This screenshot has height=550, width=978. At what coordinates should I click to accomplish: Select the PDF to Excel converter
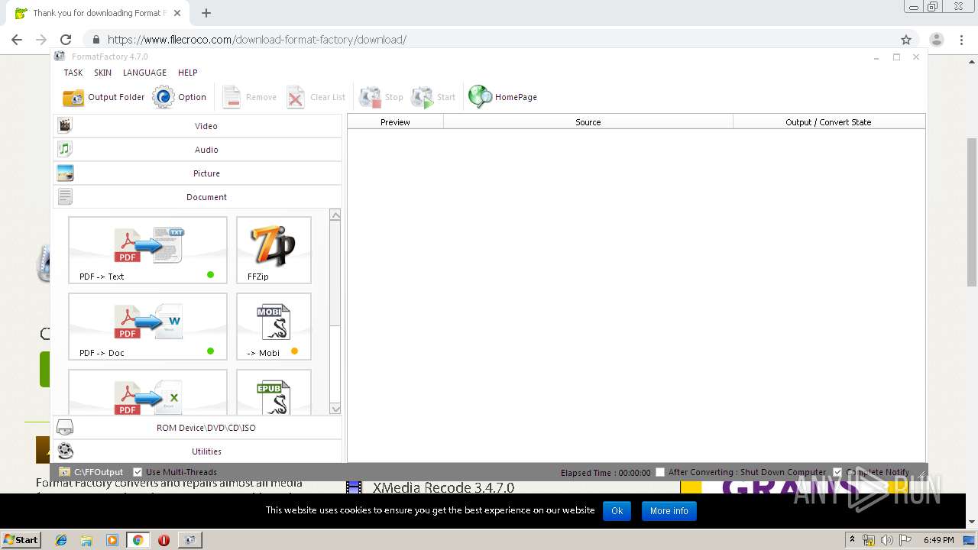click(147, 393)
